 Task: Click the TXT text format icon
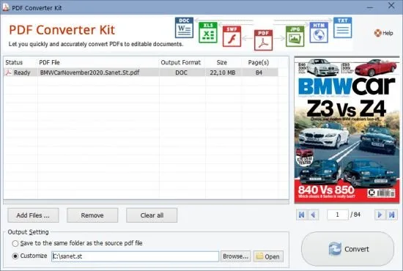[343, 28]
